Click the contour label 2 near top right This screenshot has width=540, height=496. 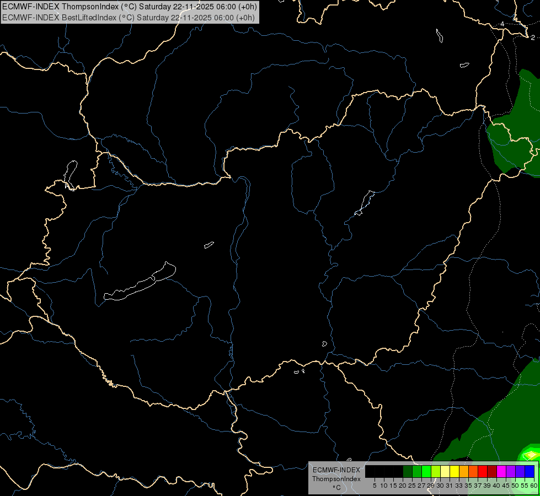coord(533,37)
